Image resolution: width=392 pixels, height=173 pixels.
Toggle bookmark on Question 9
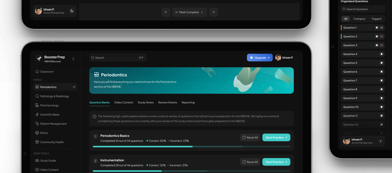[x=382, y=98]
